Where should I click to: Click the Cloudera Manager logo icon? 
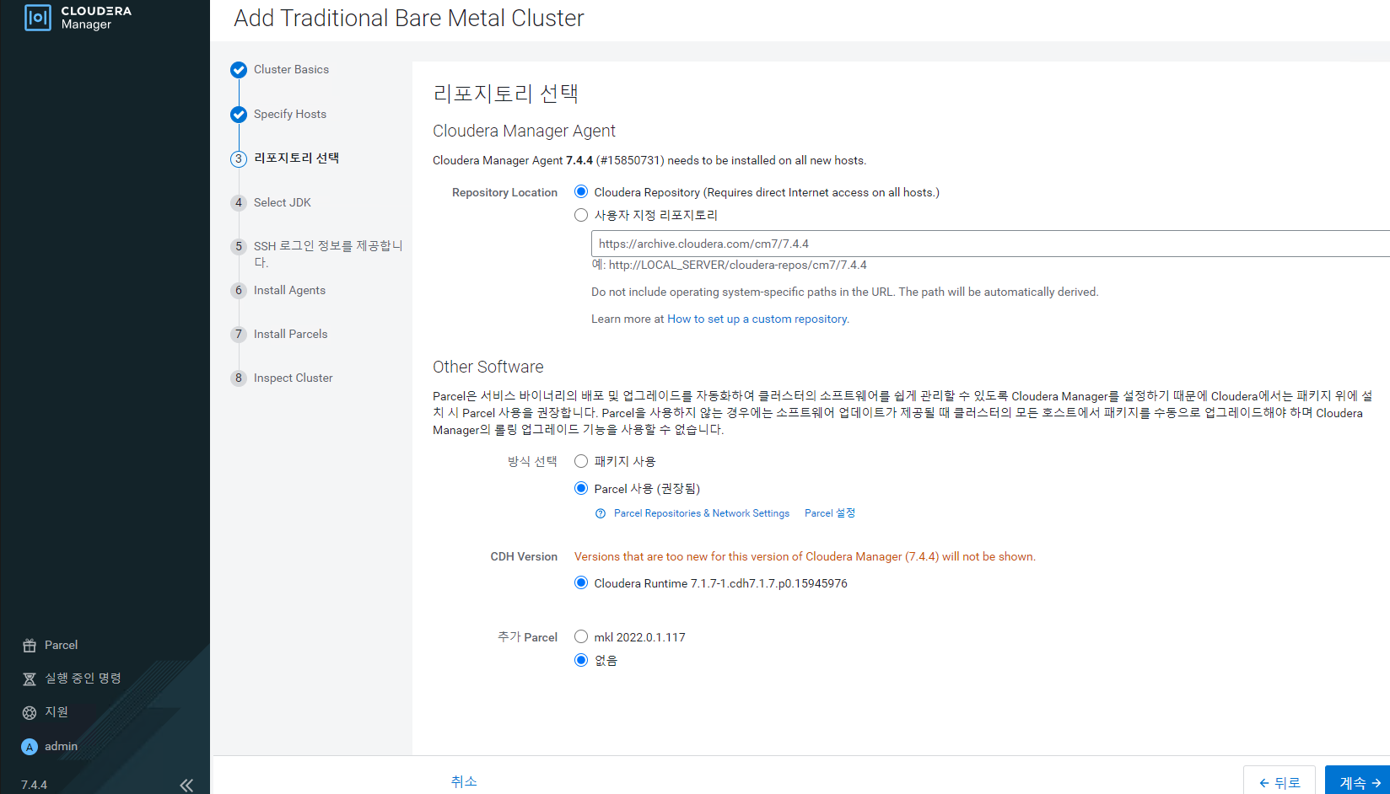click(x=38, y=18)
